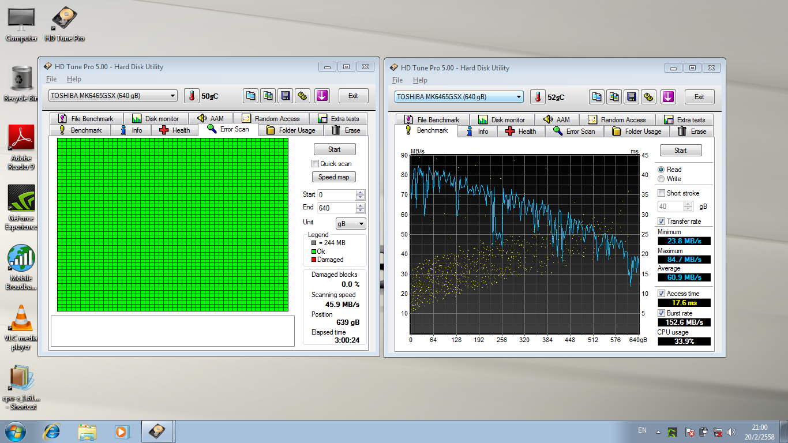Uncheck the Burst rate checkbox

[x=662, y=313]
